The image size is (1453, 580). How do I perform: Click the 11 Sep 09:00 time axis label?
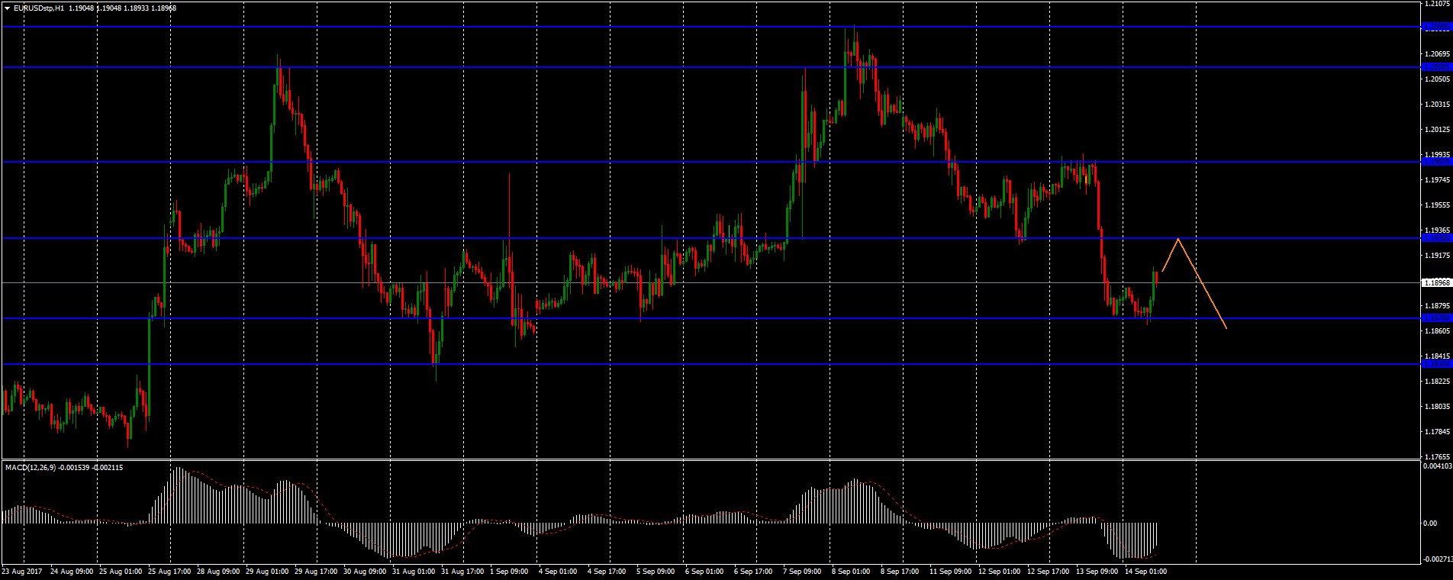pos(950,571)
